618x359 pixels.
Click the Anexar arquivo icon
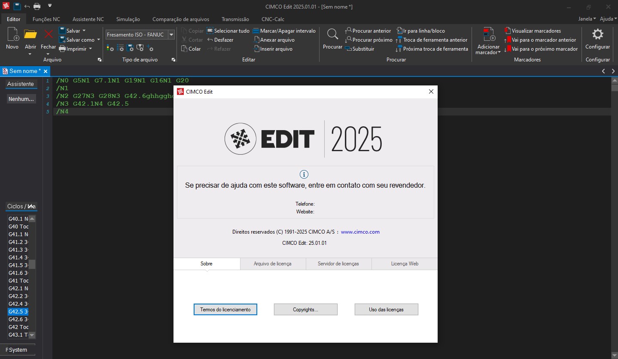[256, 40]
